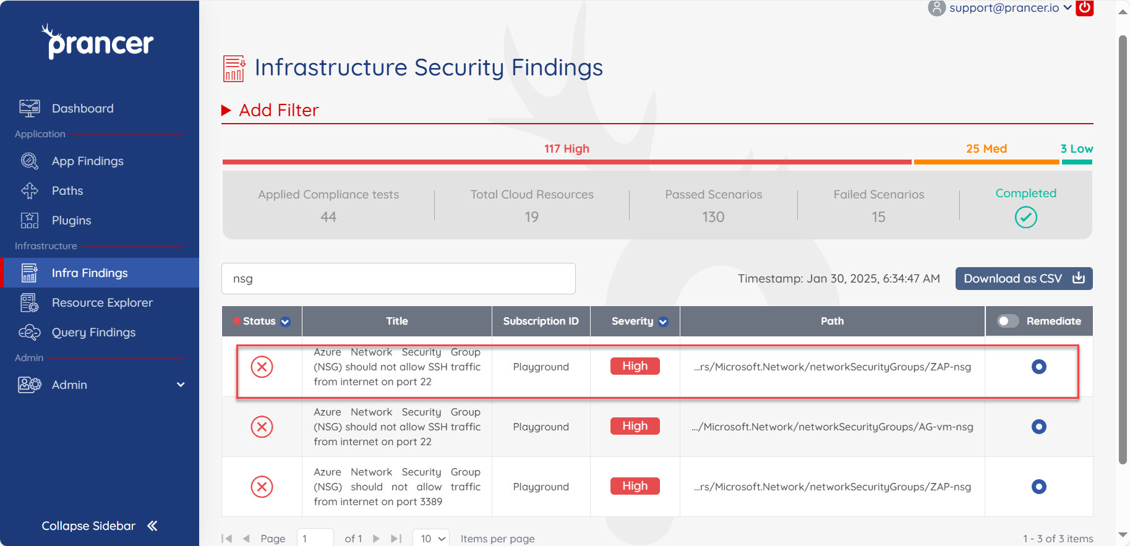Image resolution: width=1130 pixels, height=546 pixels.
Task: Click High severity badge in AG-vm-nsg row
Action: point(635,426)
